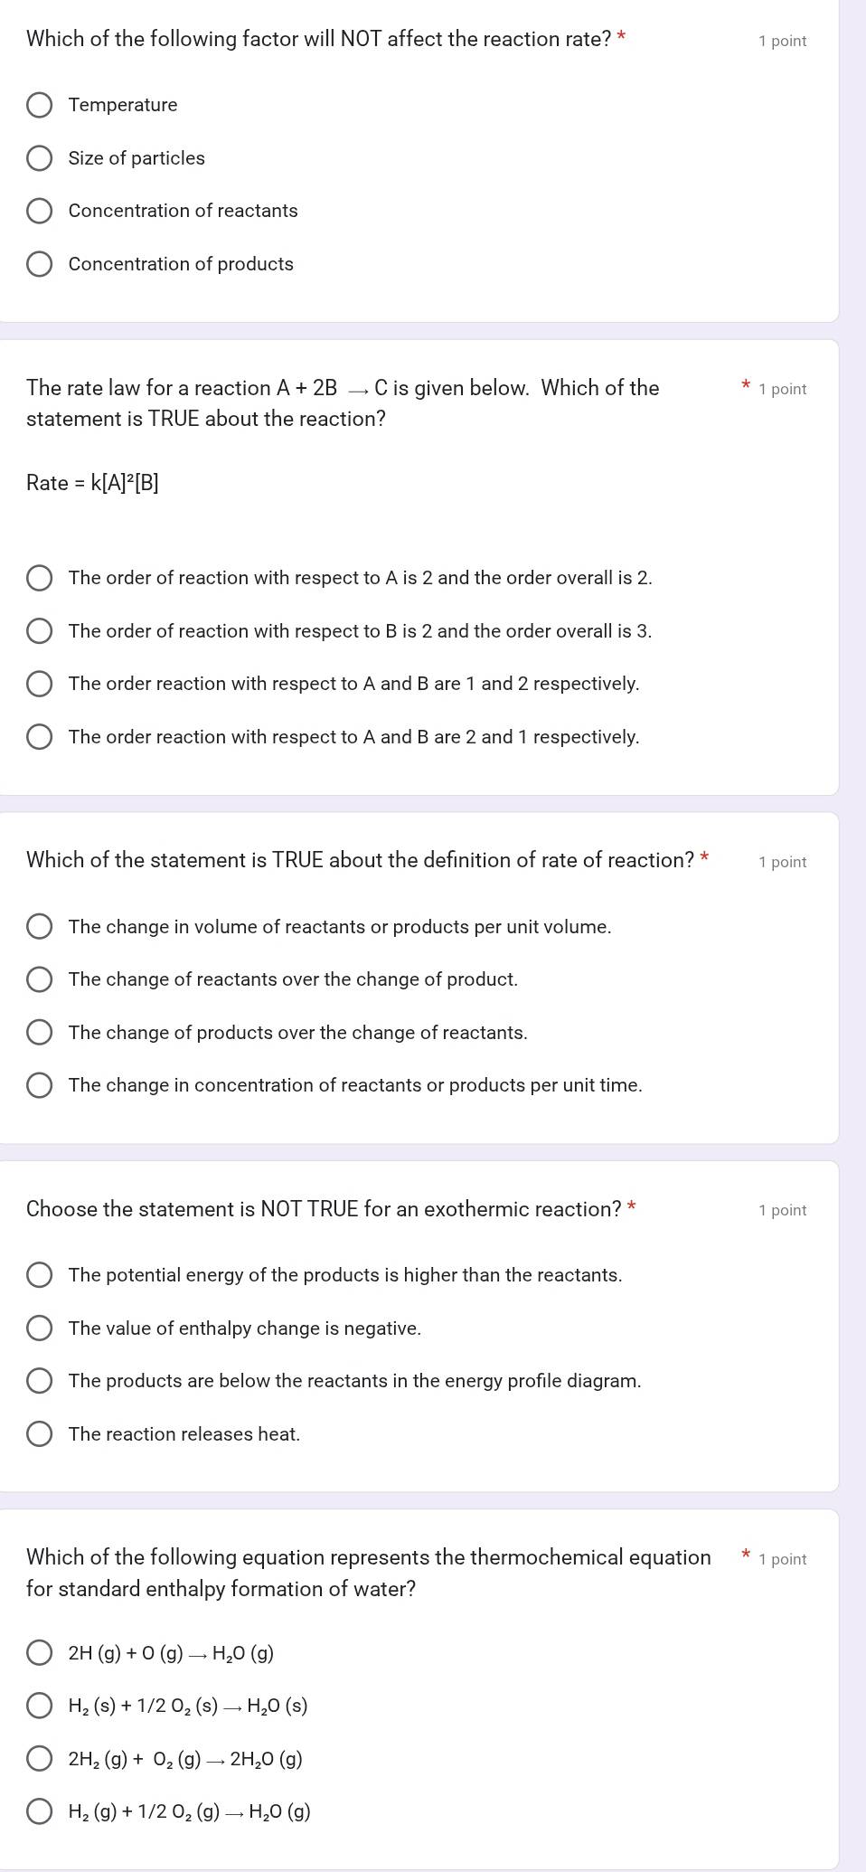Select option about products having higher potential energy
The width and height of the screenshot is (866, 1872).
pos(40,1274)
